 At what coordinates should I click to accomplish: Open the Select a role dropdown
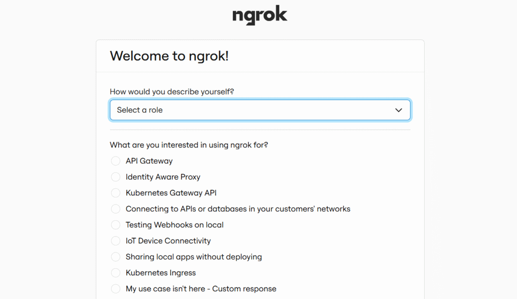260,110
